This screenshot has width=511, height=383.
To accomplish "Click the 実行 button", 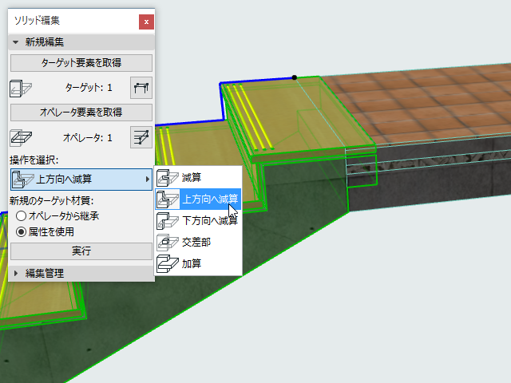I will pos(81,251).
